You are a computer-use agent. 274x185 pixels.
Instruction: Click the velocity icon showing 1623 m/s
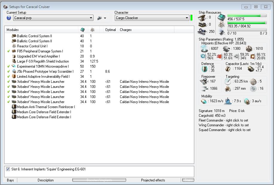pyautogui.click(x=204, y=101)
